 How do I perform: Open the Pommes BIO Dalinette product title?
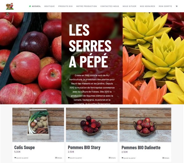tap(141, 147)
